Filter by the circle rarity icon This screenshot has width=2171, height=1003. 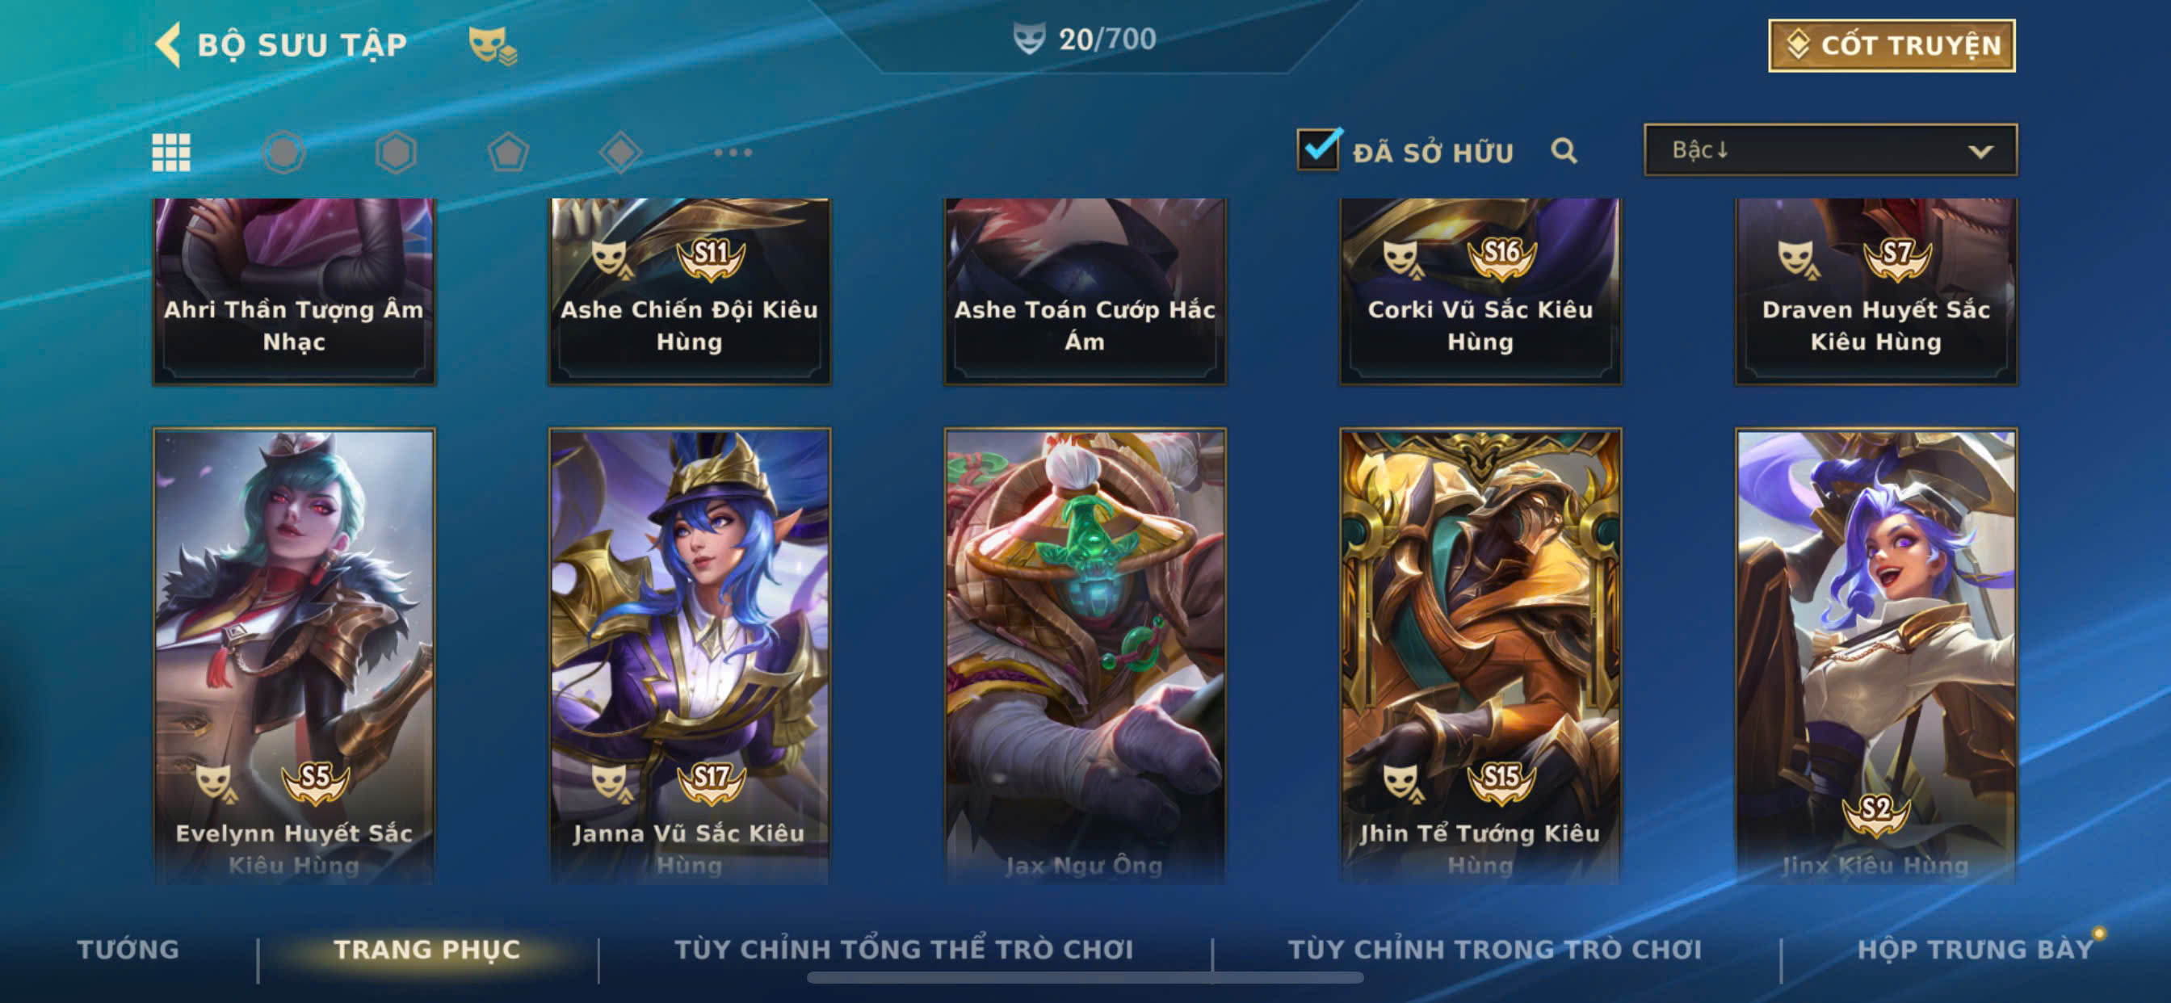[284, 153]
